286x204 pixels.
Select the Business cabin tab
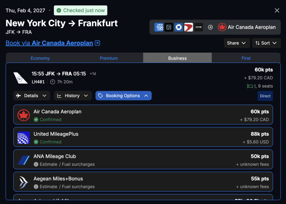(x=177, y=58)
